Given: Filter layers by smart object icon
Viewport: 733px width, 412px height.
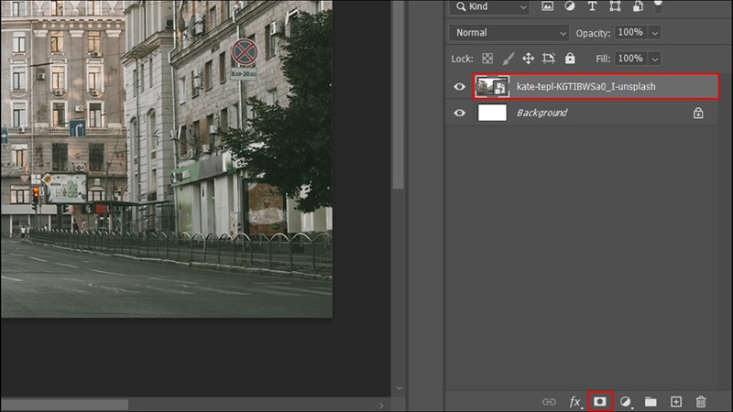Looking at the screenshot, I should [638, 6].
